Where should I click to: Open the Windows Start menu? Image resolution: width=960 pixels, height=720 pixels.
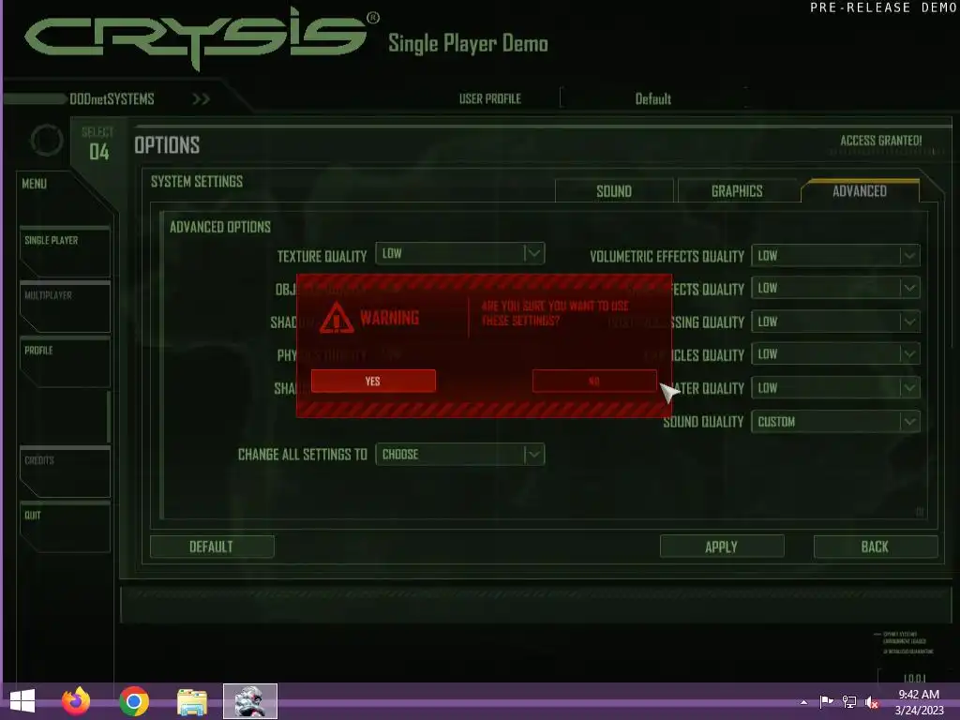[x=22, y=701]
